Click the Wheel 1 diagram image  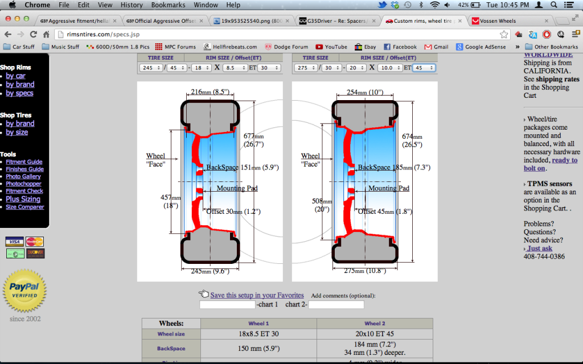tap(210, 181)
